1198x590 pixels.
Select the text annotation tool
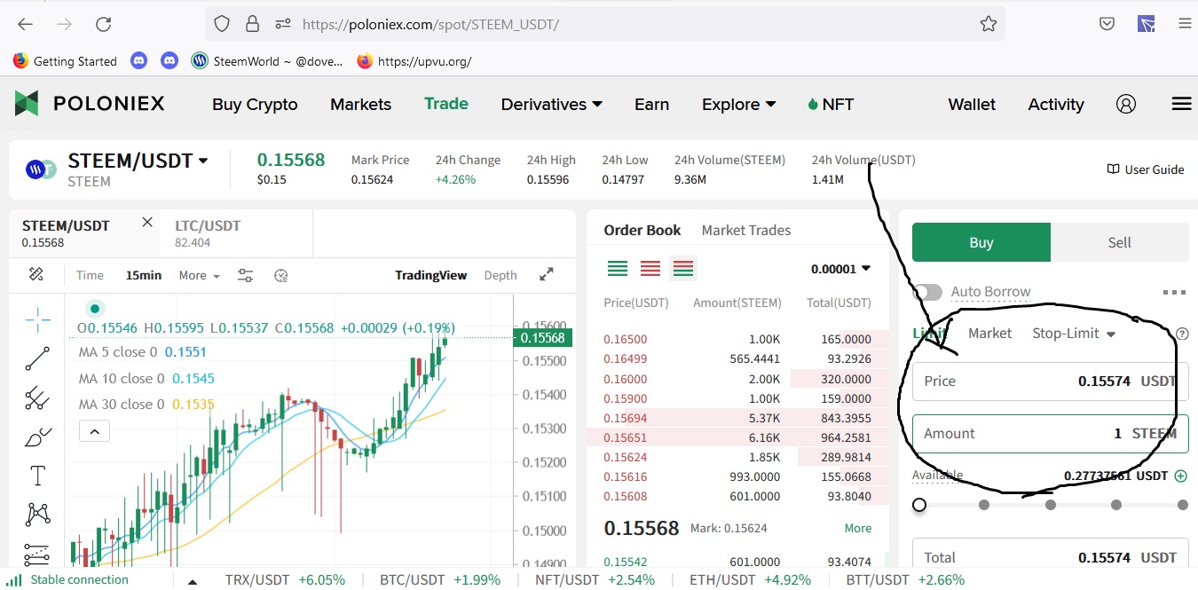click(x=37, y=476)
